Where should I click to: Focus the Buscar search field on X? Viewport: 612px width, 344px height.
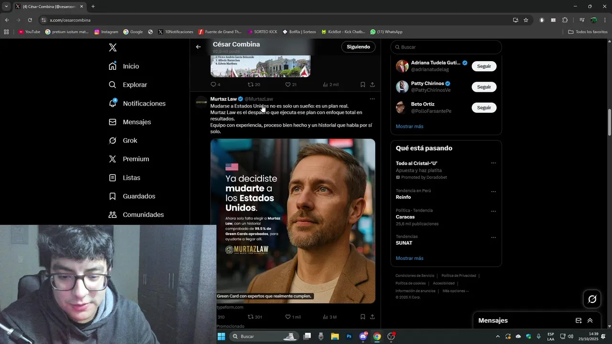[446, 47]
